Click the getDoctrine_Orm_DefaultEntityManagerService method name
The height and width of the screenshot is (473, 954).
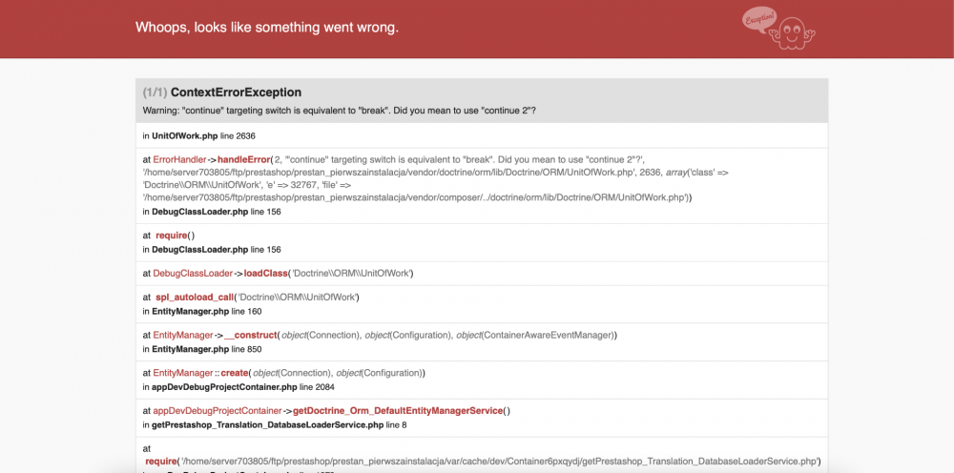tap(397, 410)
